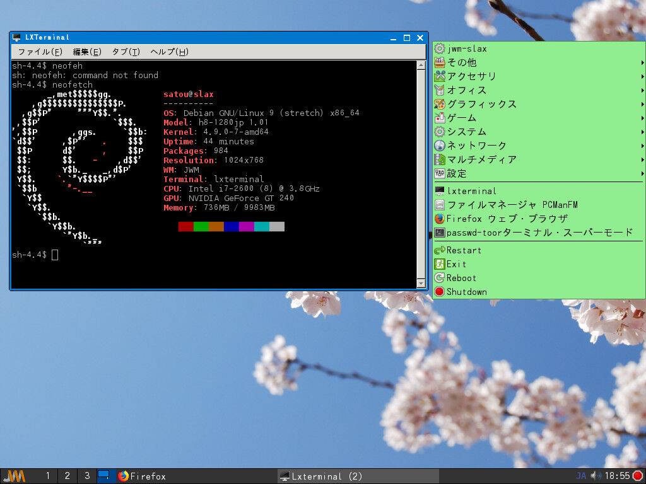646x484 pixels.
Task: Open the ヘルプ(H) menu
Action: (x=169, y=52)
